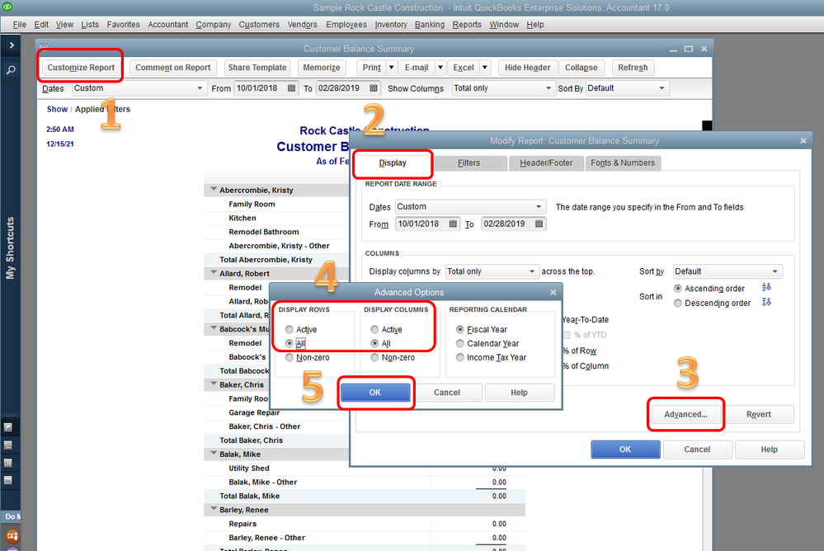This screenshot has height=551, width=824.
Task: Collapse Balak, Mike group
Action: click(214, 453)
